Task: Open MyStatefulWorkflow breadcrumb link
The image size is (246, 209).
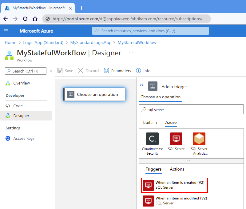Action: click(137, 42)
